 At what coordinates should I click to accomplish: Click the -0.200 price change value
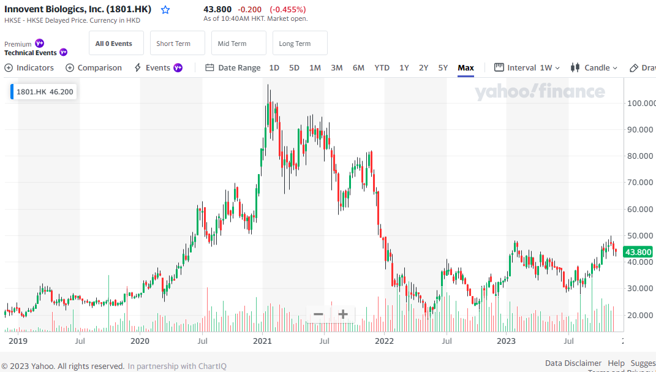pyautogui.click(x=250, y=9)
